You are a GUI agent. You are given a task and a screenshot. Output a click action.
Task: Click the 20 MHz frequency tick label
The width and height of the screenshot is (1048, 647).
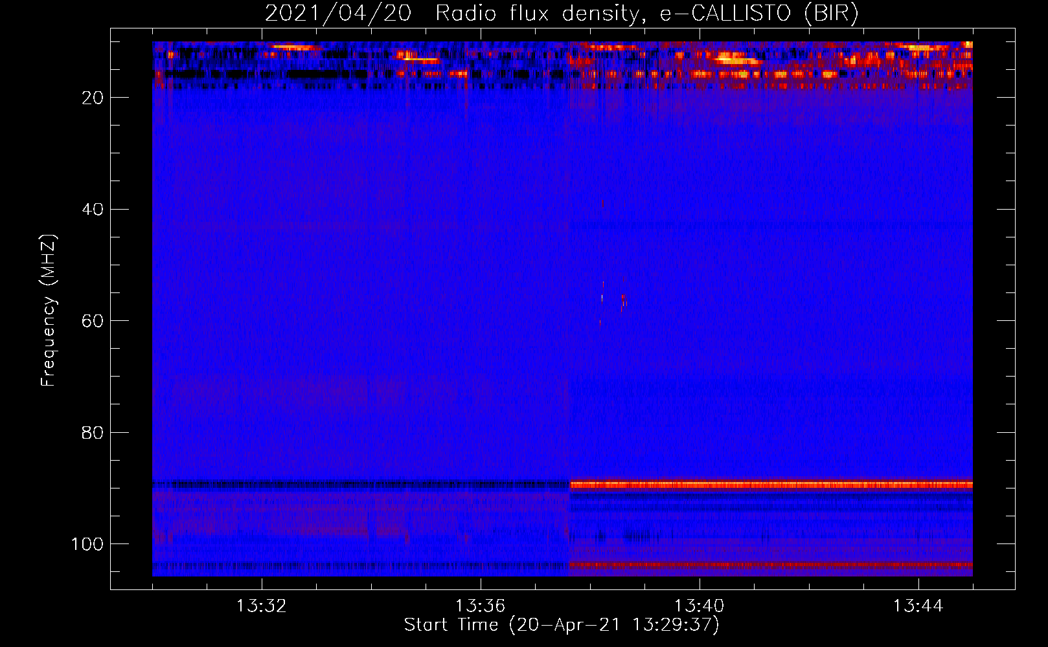point(93,98)
